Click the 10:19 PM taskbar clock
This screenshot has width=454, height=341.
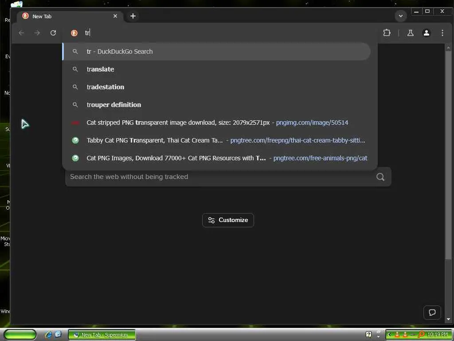tap(438, 335)
